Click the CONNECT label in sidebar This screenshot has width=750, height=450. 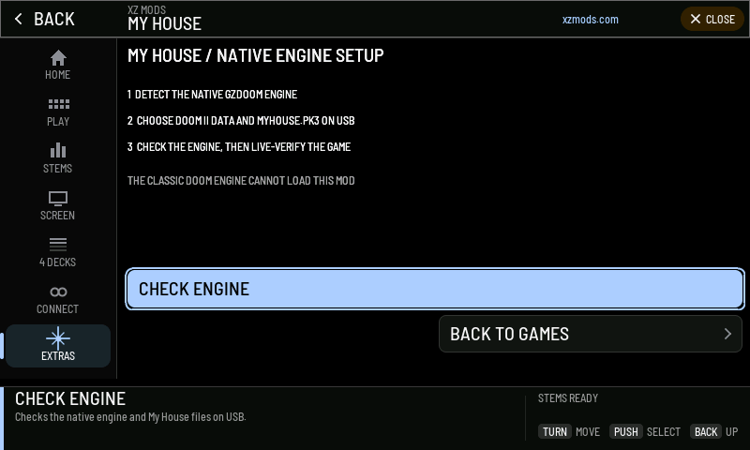(57, 309)
